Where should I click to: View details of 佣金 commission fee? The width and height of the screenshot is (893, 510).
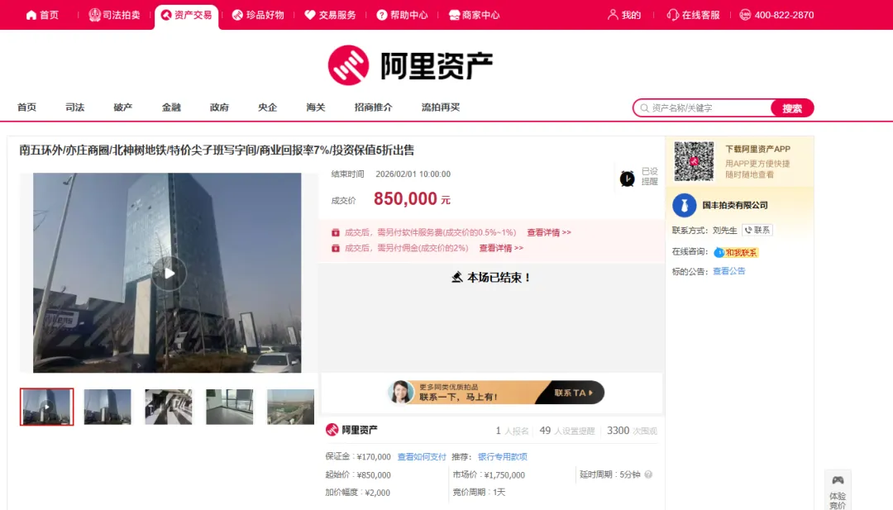(500, 248)
